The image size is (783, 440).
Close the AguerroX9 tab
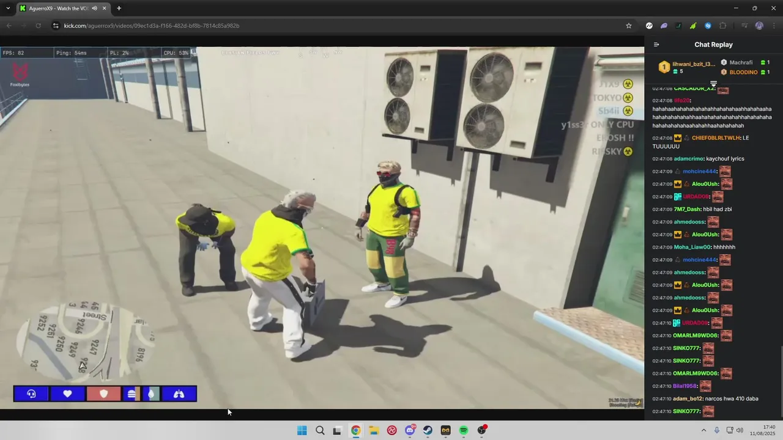tap(104, 9)
